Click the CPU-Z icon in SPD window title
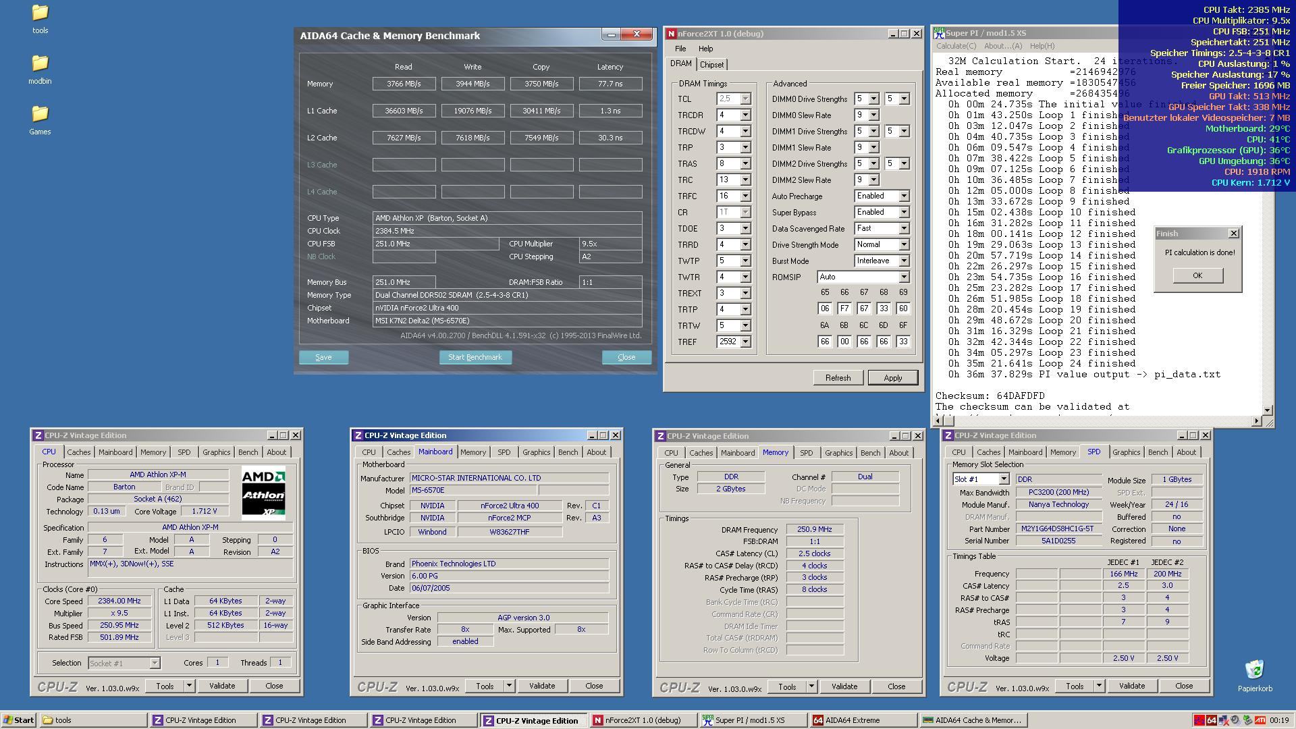 click(948, 435)
